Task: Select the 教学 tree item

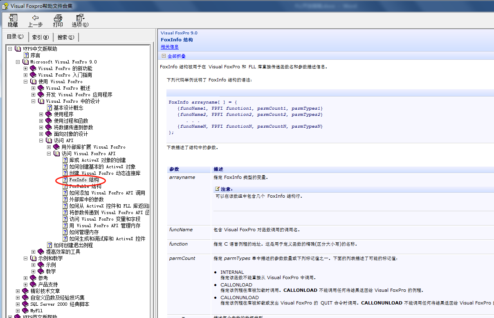Action: 51,271
